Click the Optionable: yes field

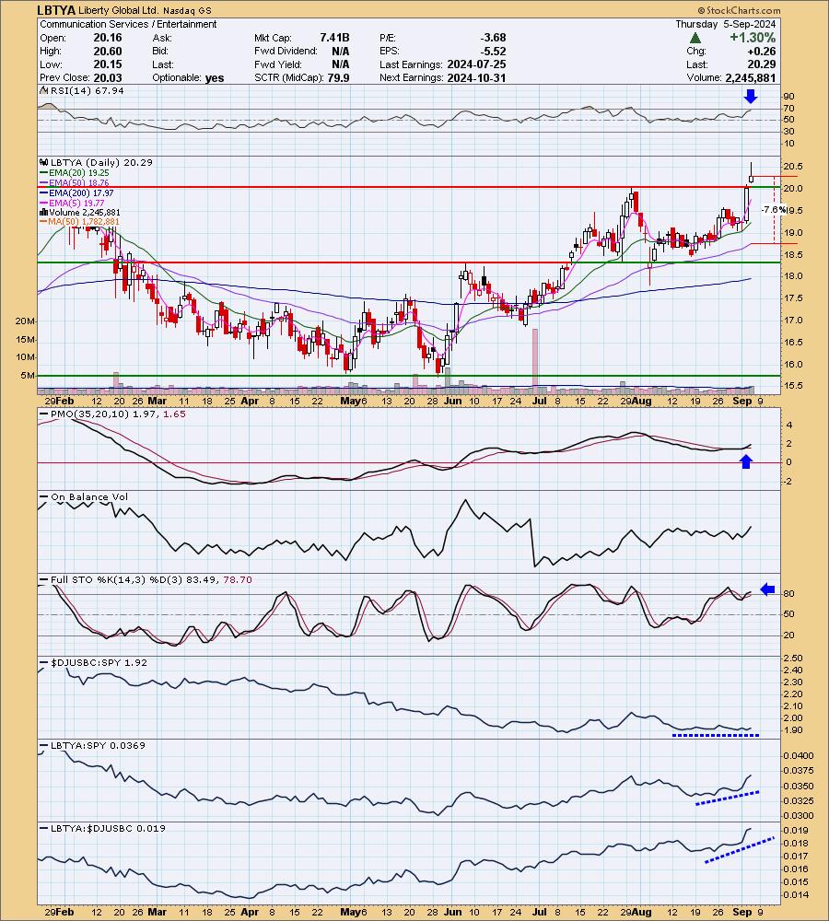click(188, 77)
